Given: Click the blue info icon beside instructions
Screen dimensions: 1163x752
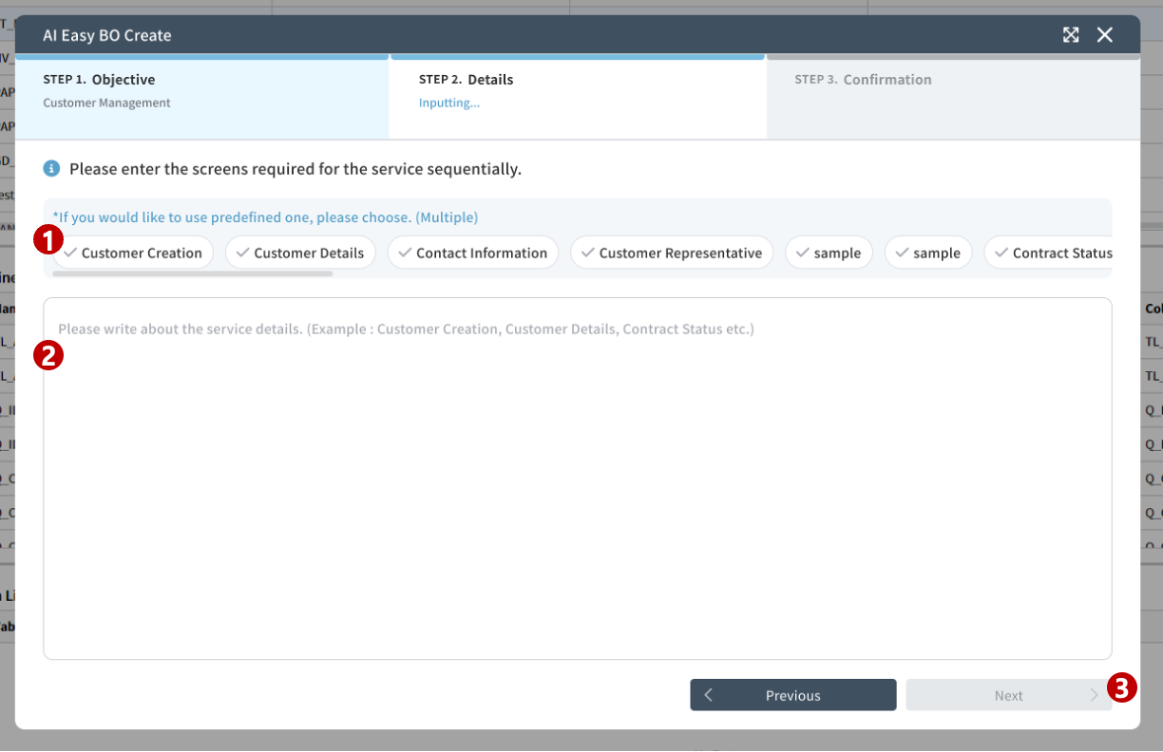Looking at the screenshot, I should (x=51, y=169).
